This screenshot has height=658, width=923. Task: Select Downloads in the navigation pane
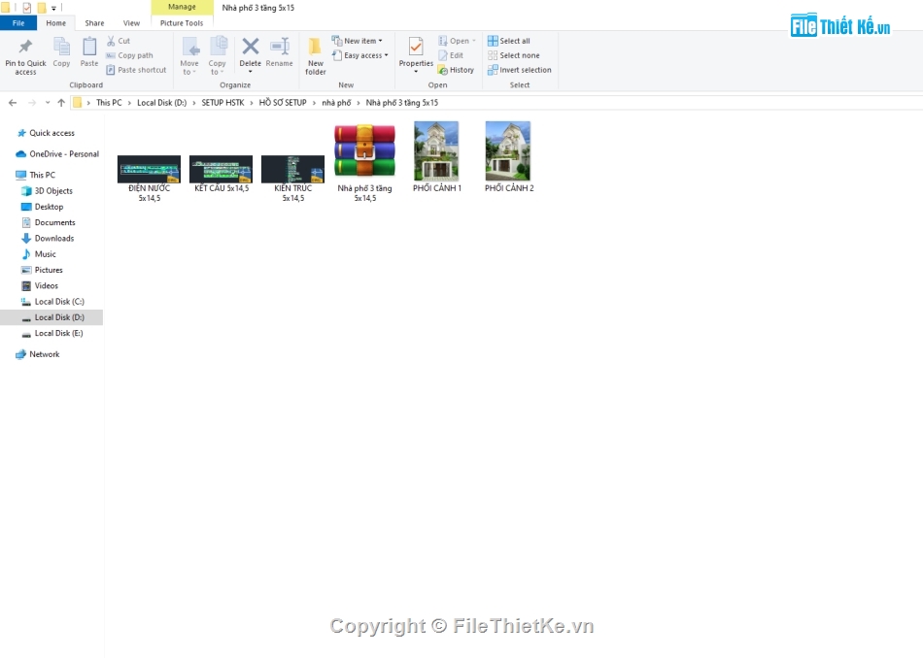point(54,238)
